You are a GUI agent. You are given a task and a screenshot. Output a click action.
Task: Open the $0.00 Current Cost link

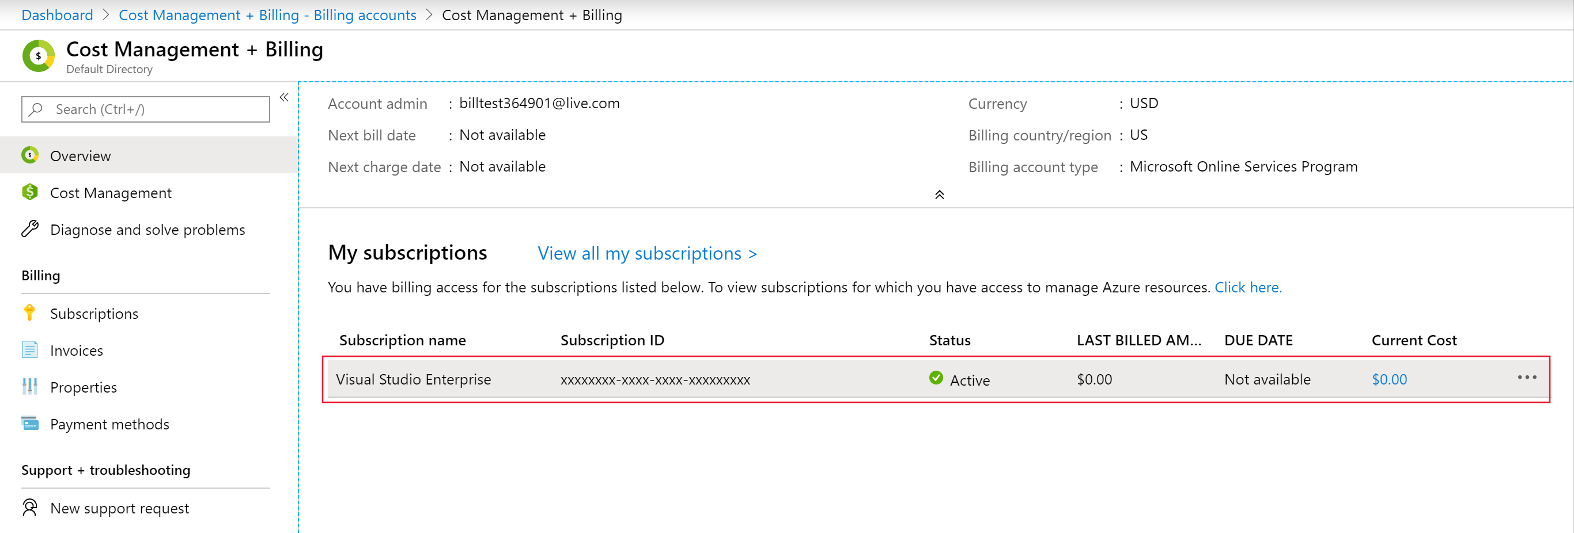(x=1389, y=380)
